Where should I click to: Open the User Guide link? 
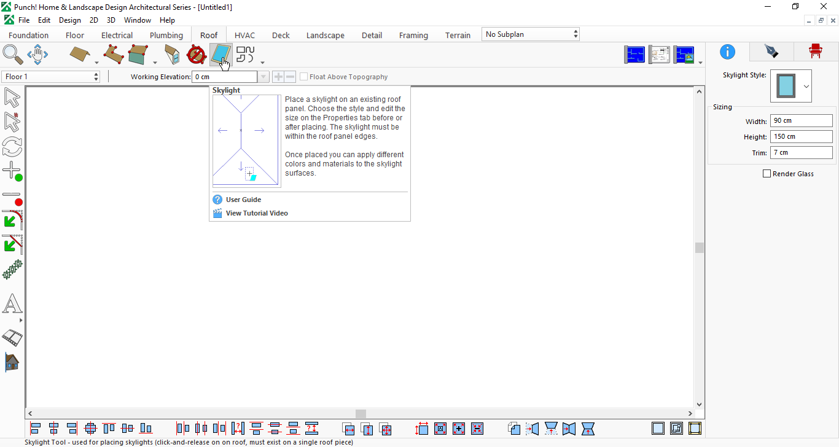coord(243,200)
